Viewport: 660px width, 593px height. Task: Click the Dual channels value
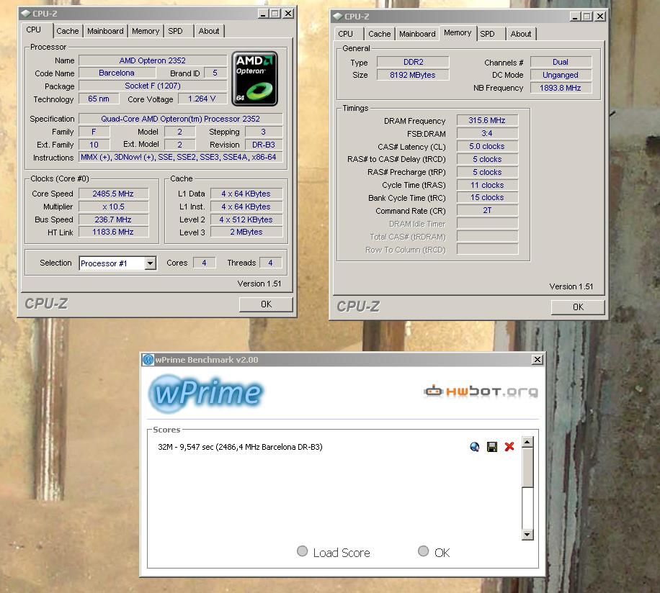[561, 62]
